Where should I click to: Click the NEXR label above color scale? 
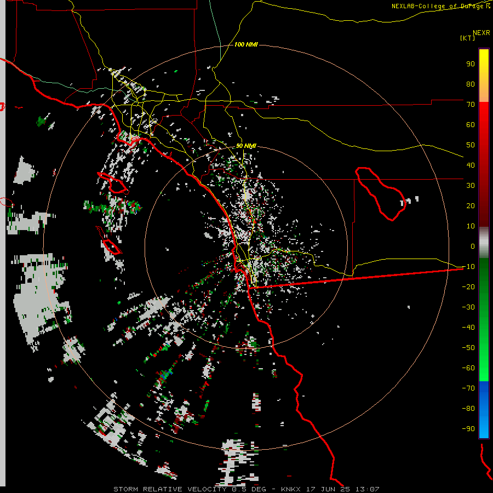click(481, 32)
